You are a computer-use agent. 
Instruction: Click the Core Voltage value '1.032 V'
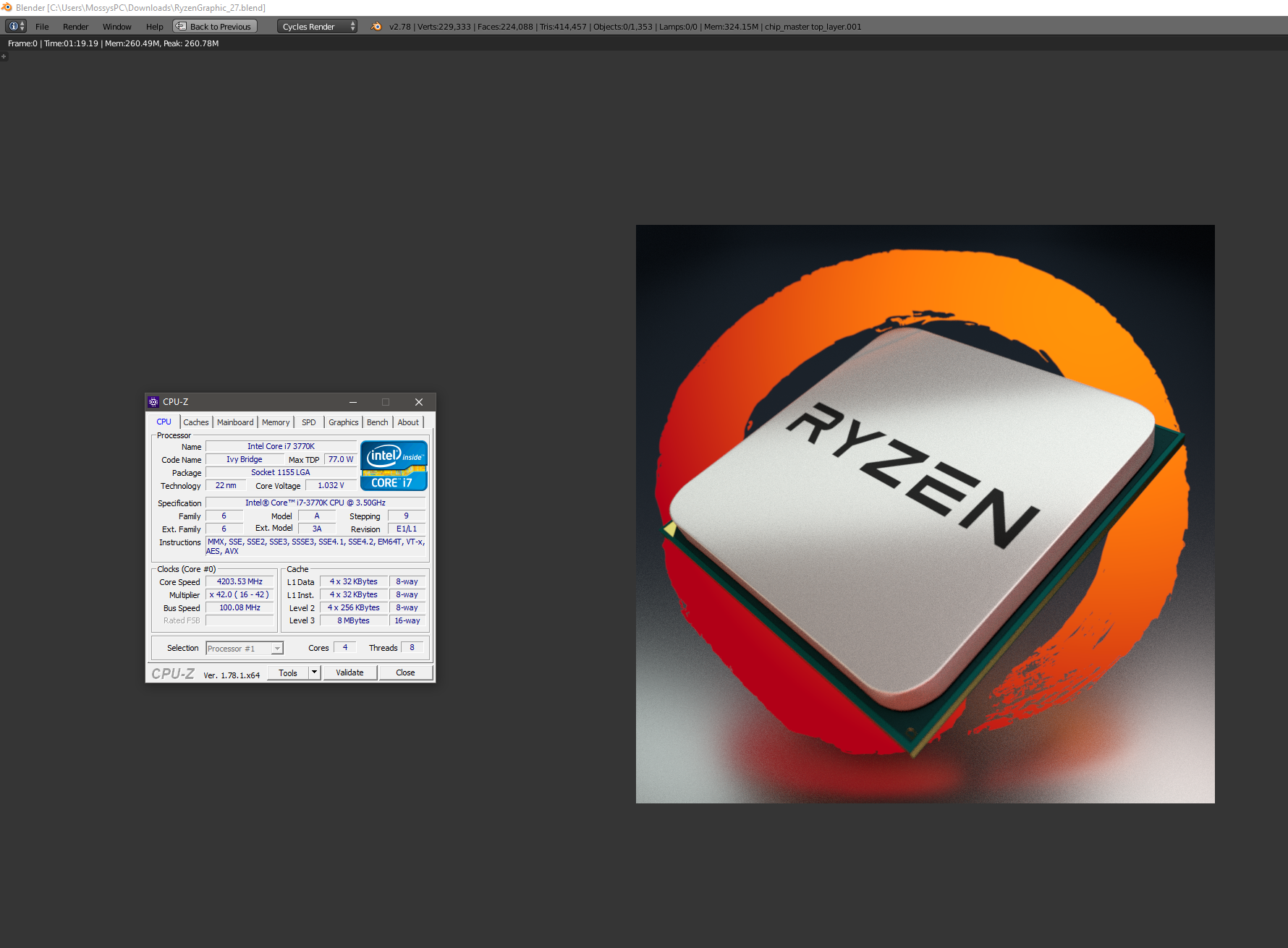tap(331, 485)
